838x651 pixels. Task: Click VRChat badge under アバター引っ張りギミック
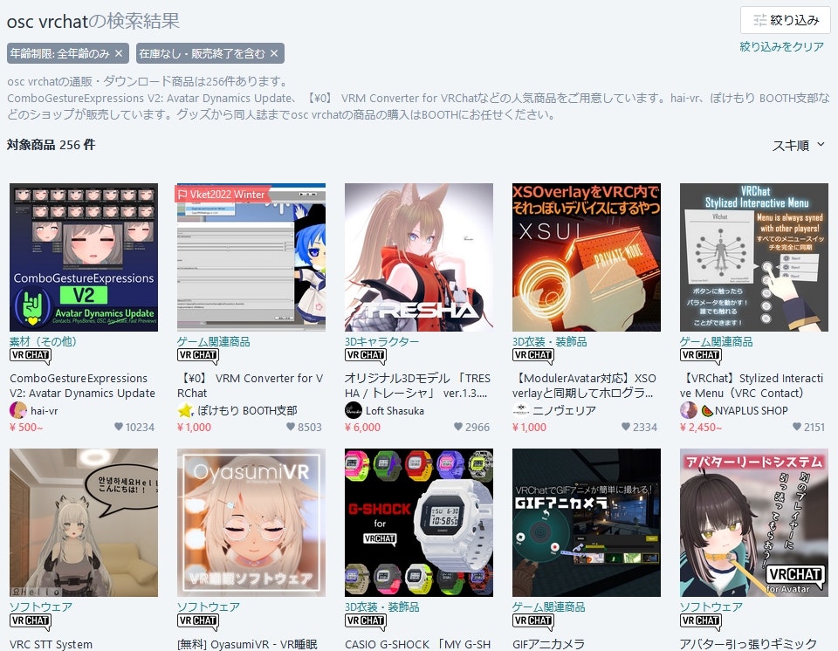tap(701, 621)
